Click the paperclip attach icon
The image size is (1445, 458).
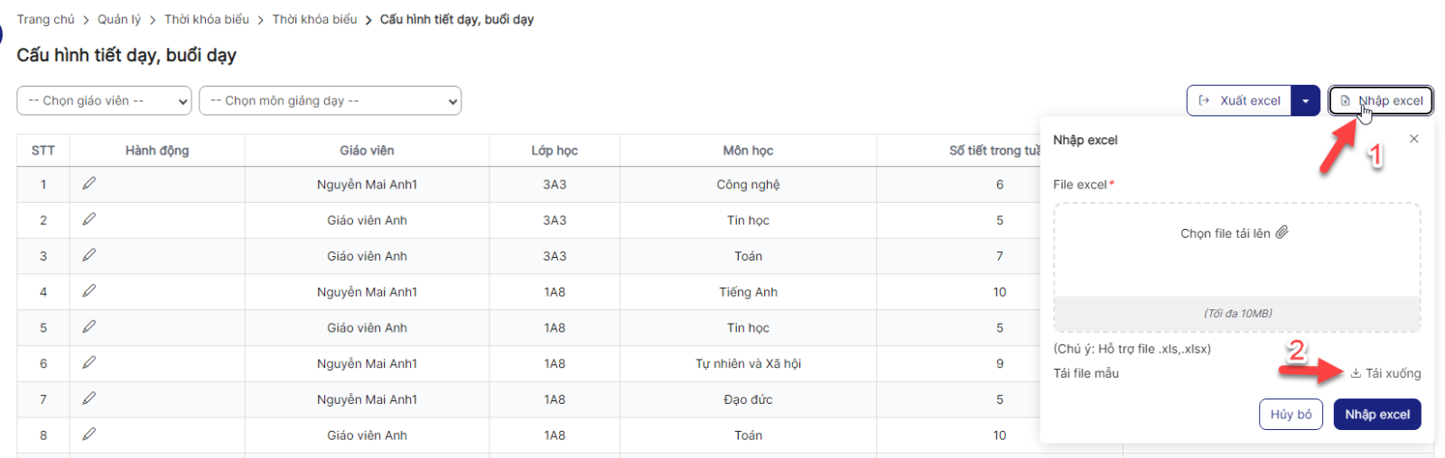point(1282,233)
